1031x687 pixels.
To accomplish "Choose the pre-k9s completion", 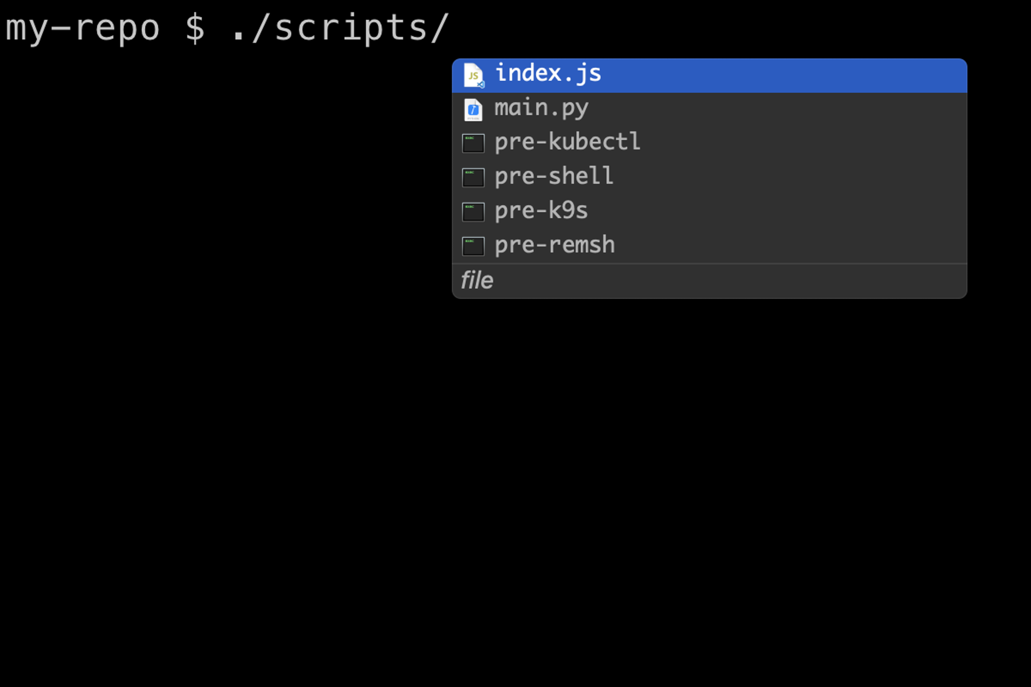I will 709,212.
